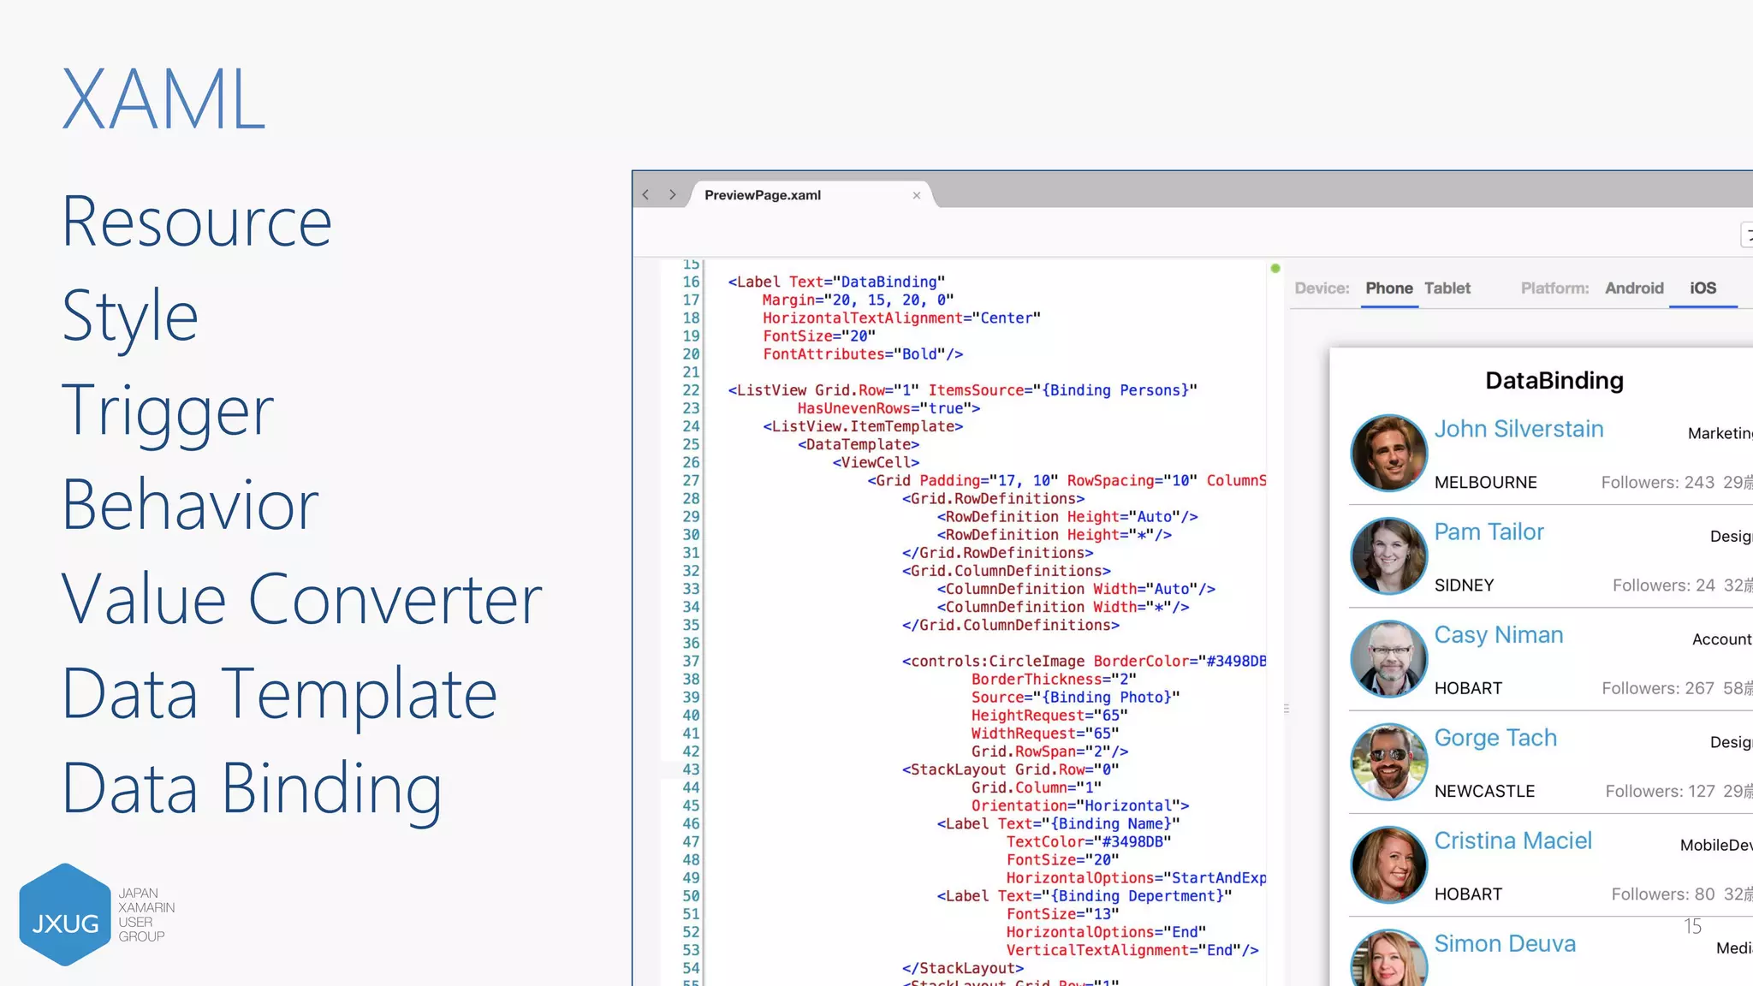Click the XAML slide title
Screen dimensions: 1753x986
(x=163, y=99)
